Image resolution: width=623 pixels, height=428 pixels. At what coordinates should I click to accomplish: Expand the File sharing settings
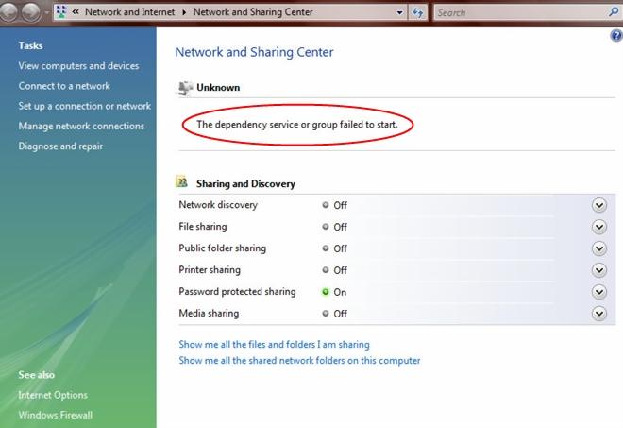[x=598, y=227]
